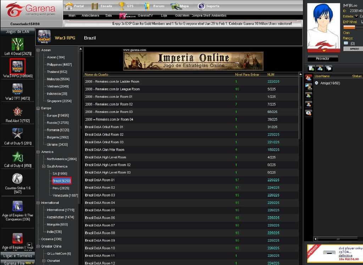This screenshot has width=363, height=265.
Task: Open the Estado status dropdown
Action: click(356, 16)
